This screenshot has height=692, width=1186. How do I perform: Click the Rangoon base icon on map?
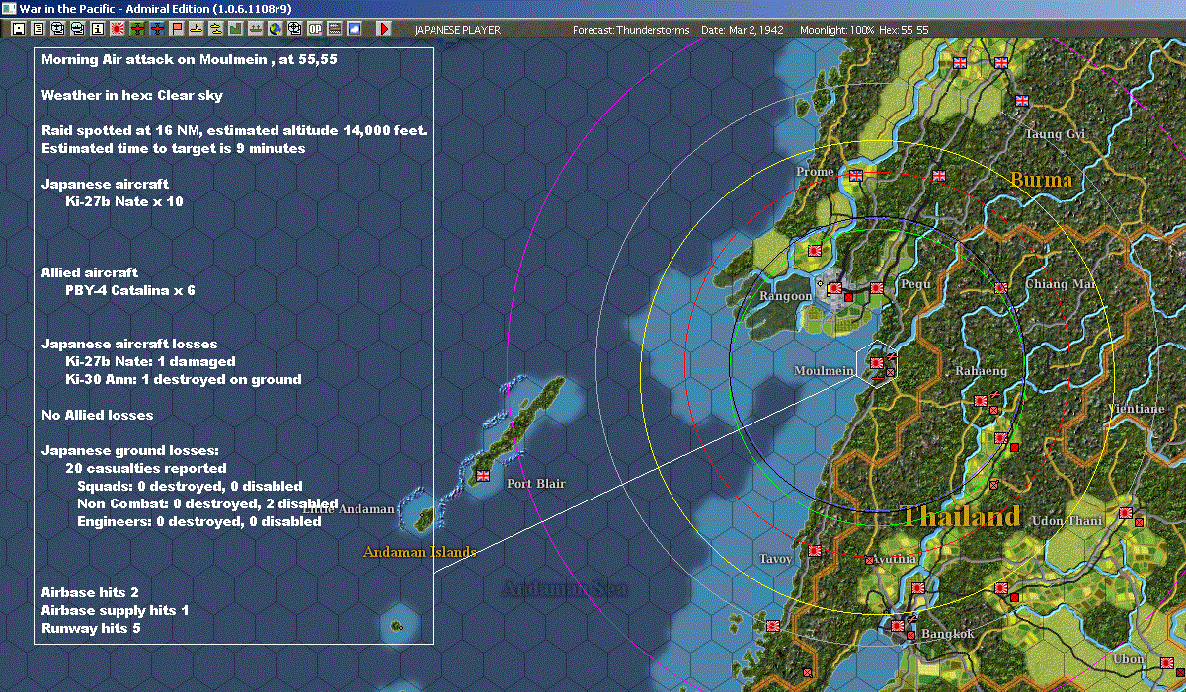(x=835, y=289)
